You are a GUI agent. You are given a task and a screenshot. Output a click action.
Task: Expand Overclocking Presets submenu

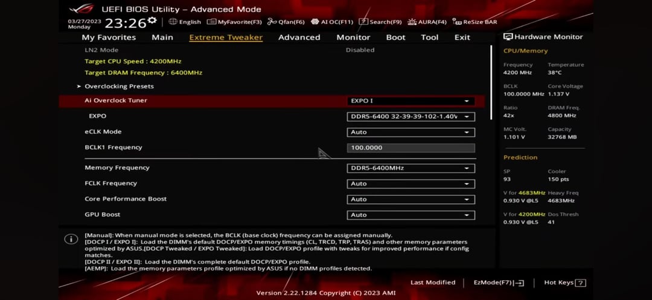coord(119,86)
